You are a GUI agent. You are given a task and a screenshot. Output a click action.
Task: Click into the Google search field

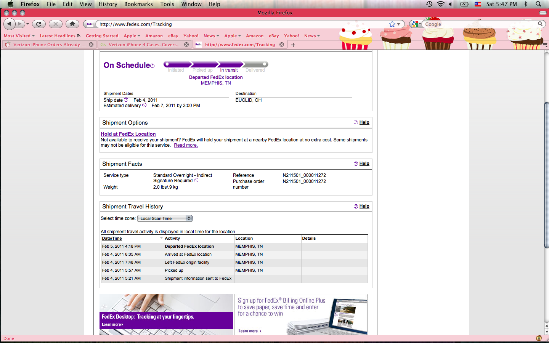point(480,24)
